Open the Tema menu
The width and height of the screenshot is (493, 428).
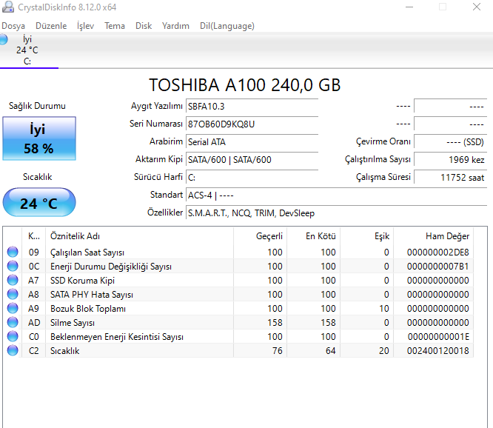(115, 26)
